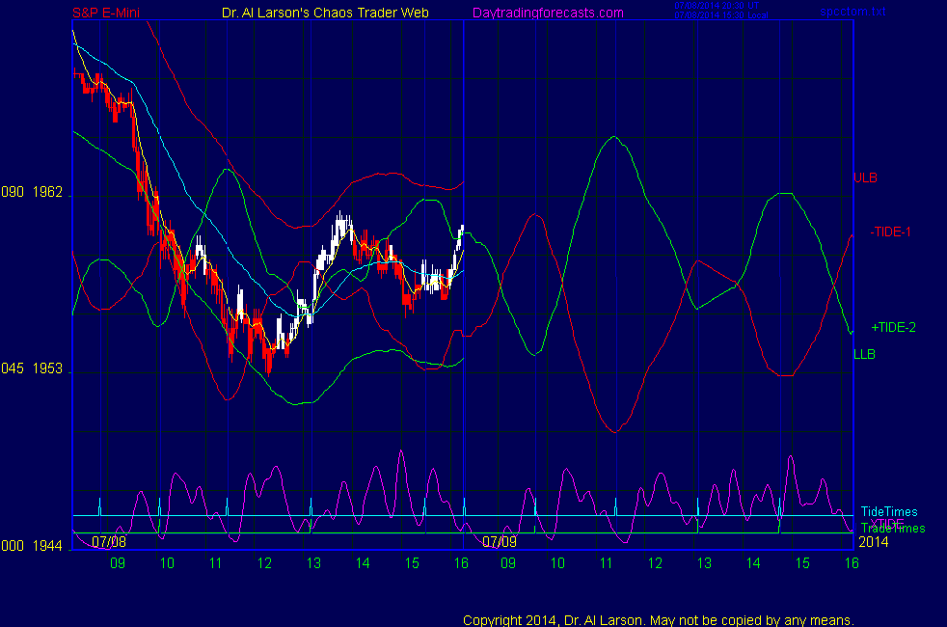The height and width of the screenshot is (627, 947).
Task: Select the magenta XTIDE legend label
Action: tap(886, 523)
